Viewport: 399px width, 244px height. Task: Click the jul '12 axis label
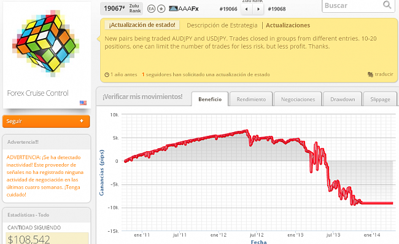(x=257, y=235)
